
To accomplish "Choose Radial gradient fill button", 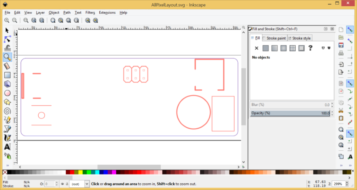I will pos(283,48).
